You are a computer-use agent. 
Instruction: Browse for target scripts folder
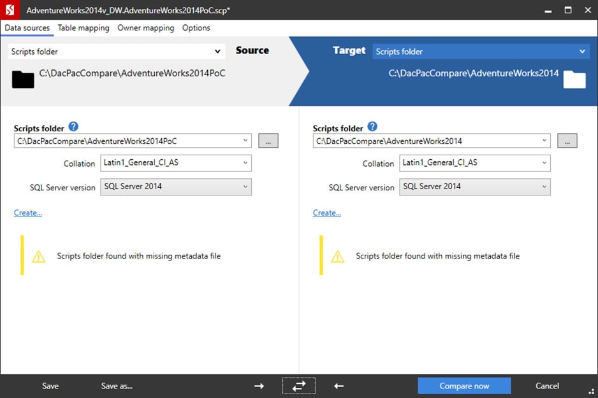coord(567,141)
